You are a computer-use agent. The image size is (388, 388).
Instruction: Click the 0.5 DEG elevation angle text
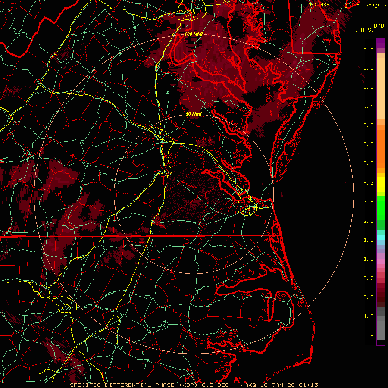click(x=215, y=385)
